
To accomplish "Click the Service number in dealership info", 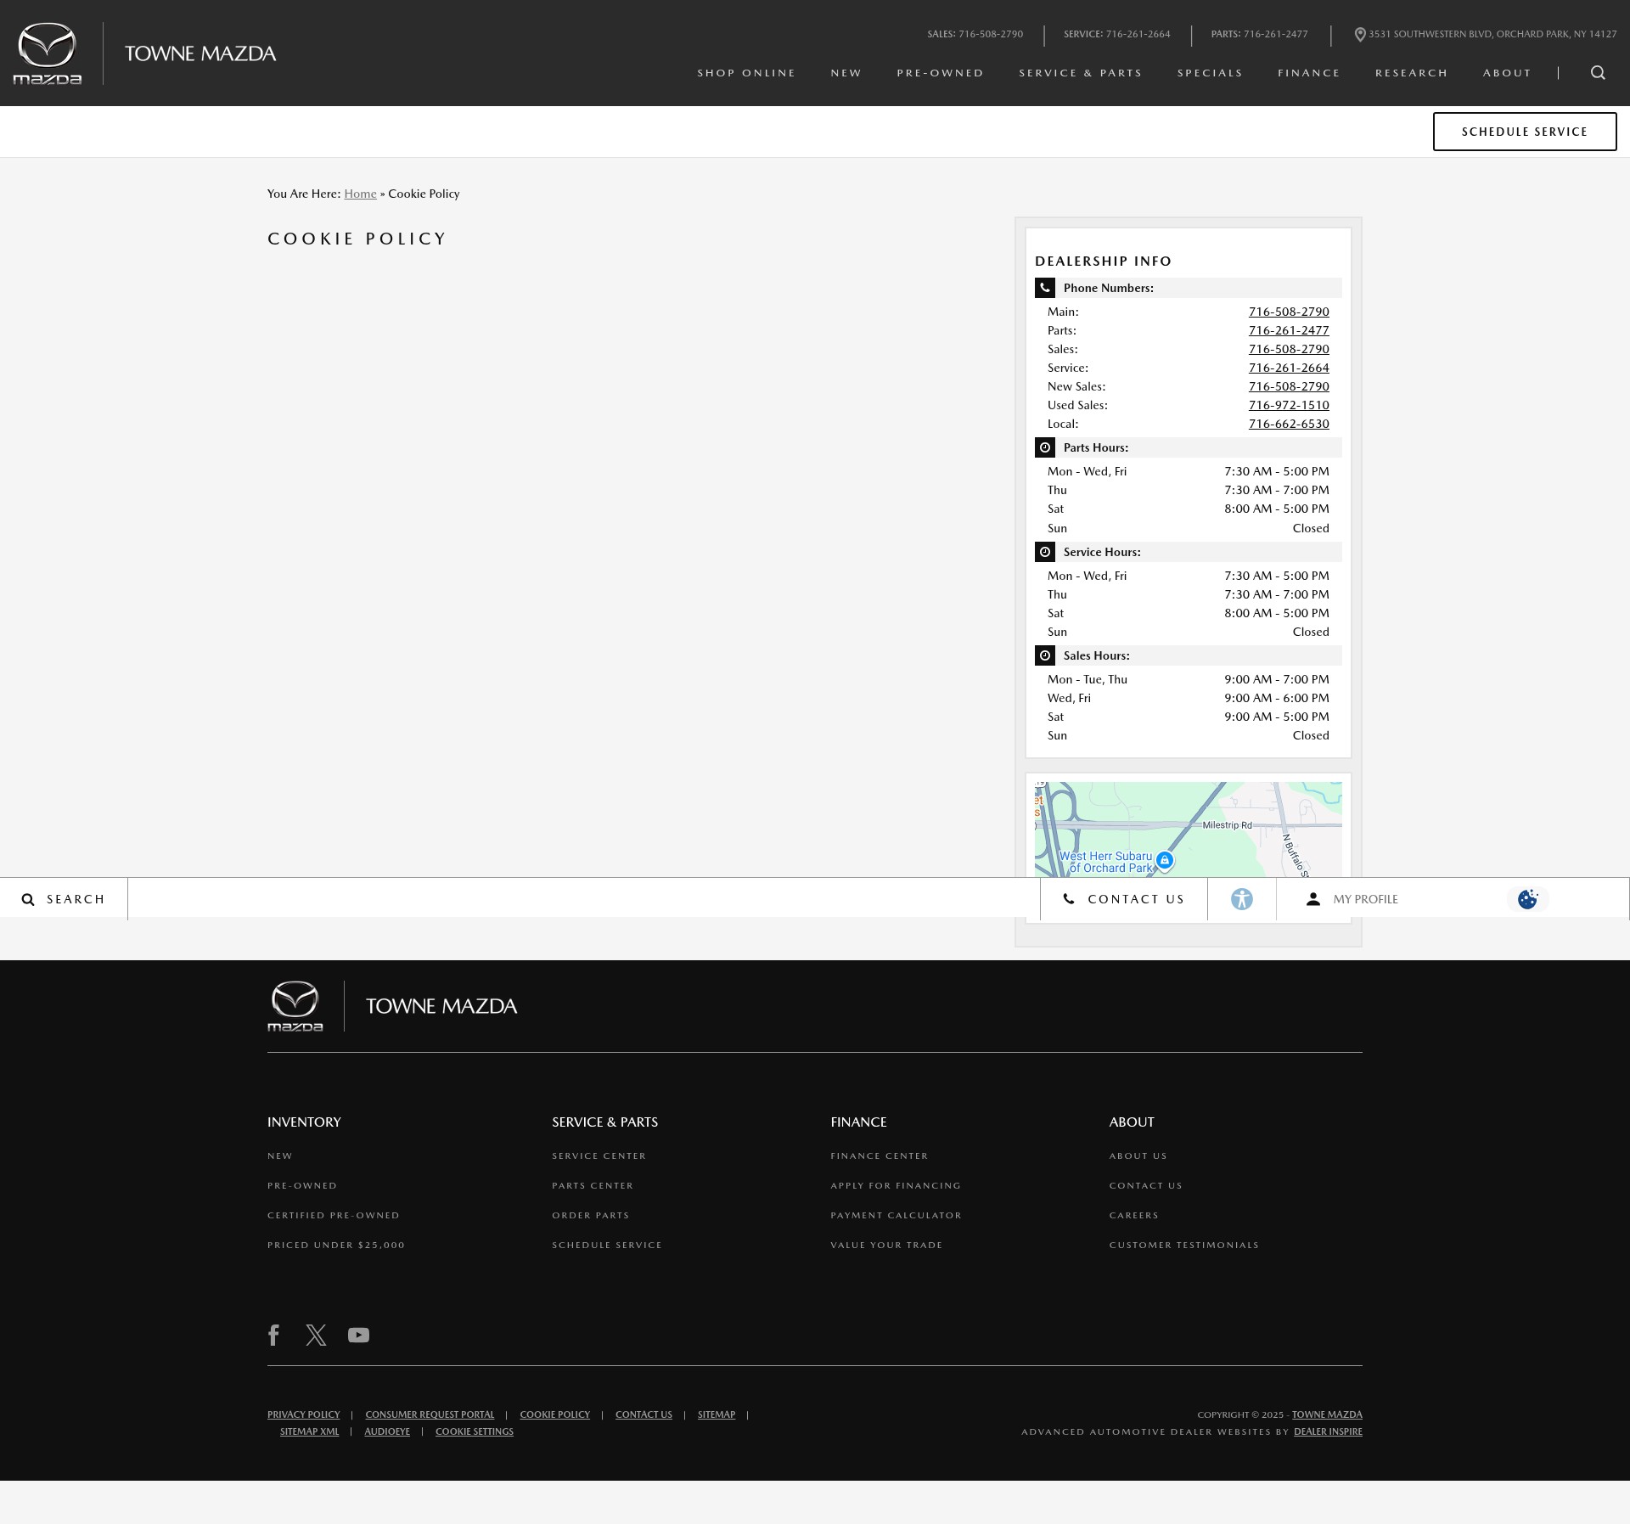I will click(1289, 368).
